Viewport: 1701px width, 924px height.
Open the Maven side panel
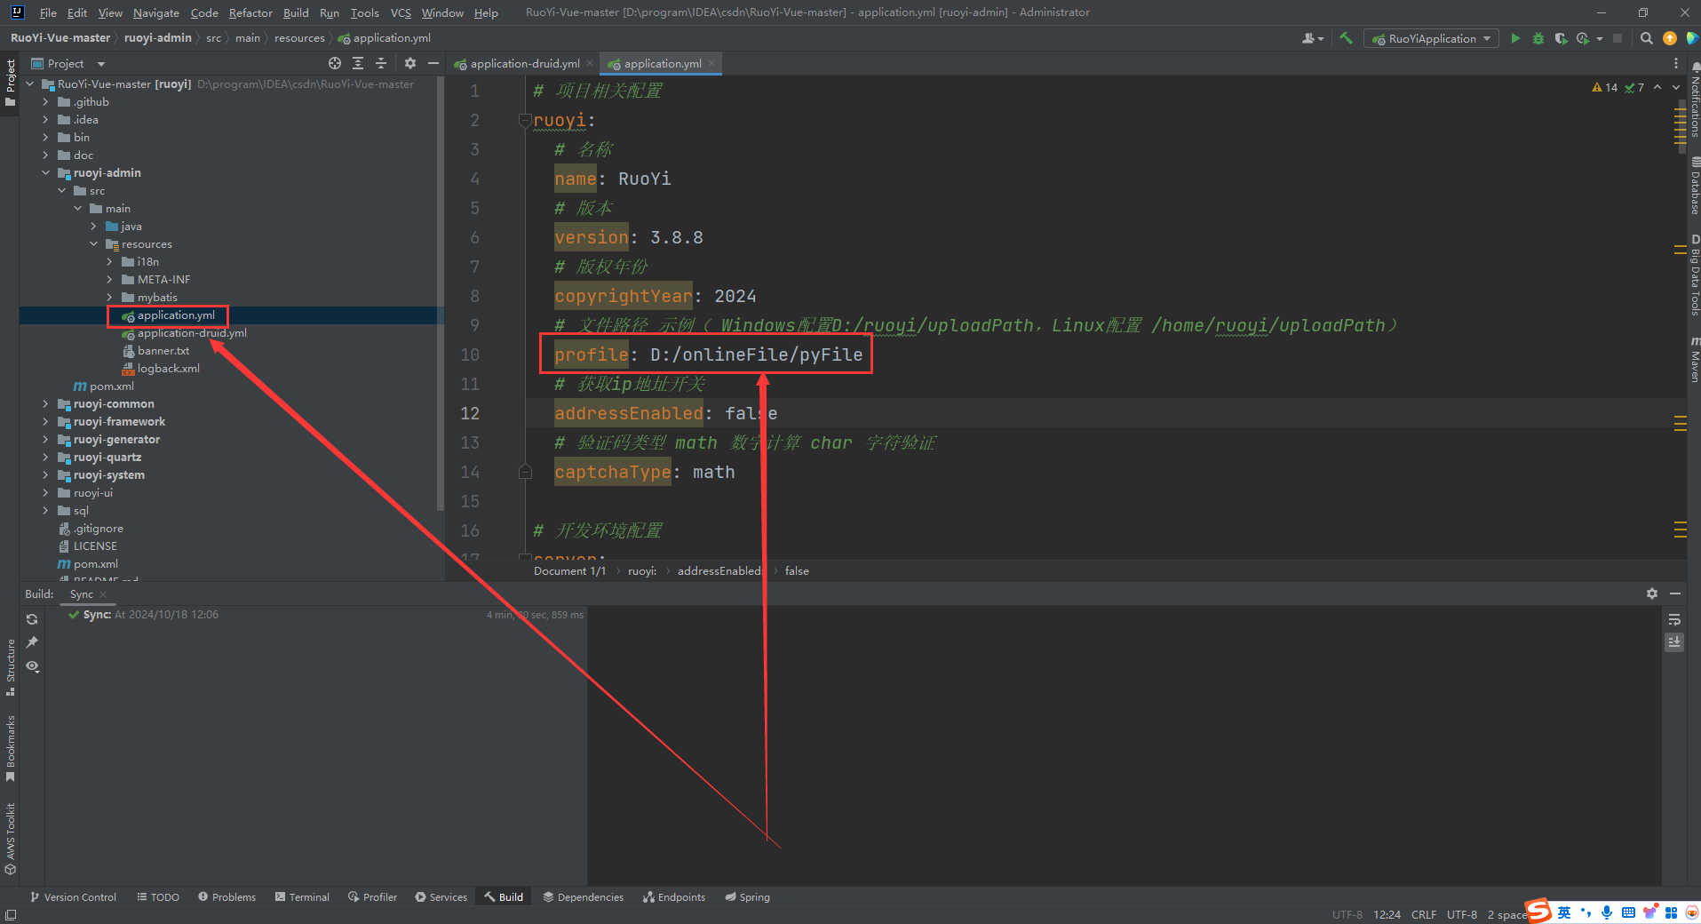[1695, 360]
